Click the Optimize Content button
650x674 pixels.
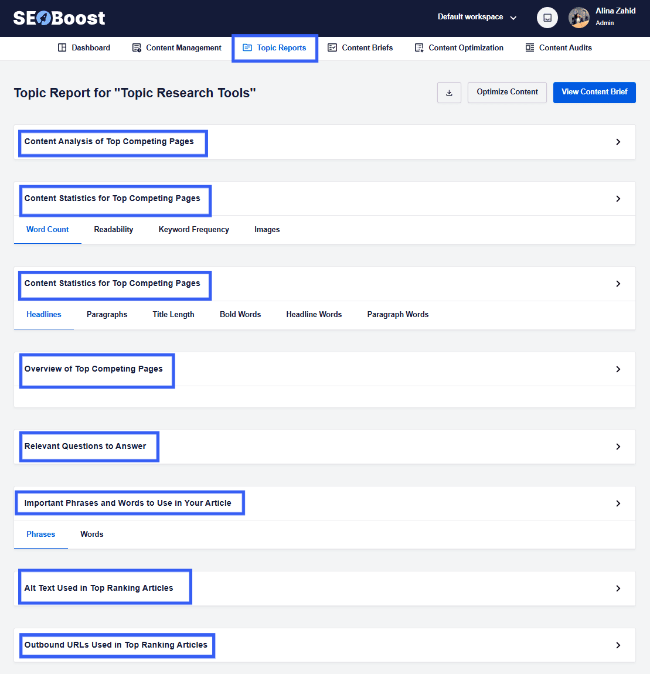click(x=507, y=93)
